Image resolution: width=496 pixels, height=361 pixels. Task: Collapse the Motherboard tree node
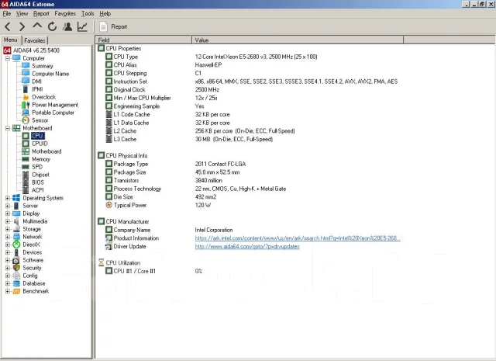click(8, 128)
